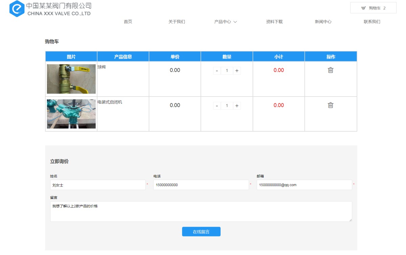Increase 电装式启闭机 quantity with plus button
The width and height of the screenshot is (406, 255).
pos(237,106)
